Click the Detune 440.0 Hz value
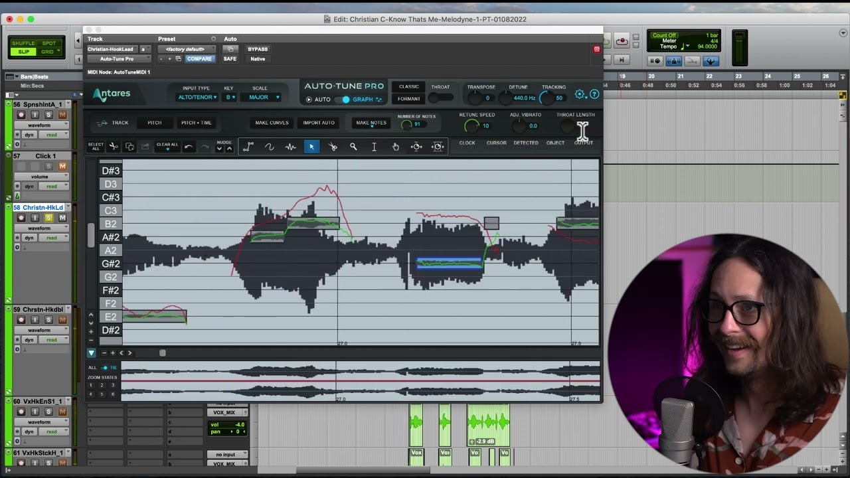 point(524,98)
